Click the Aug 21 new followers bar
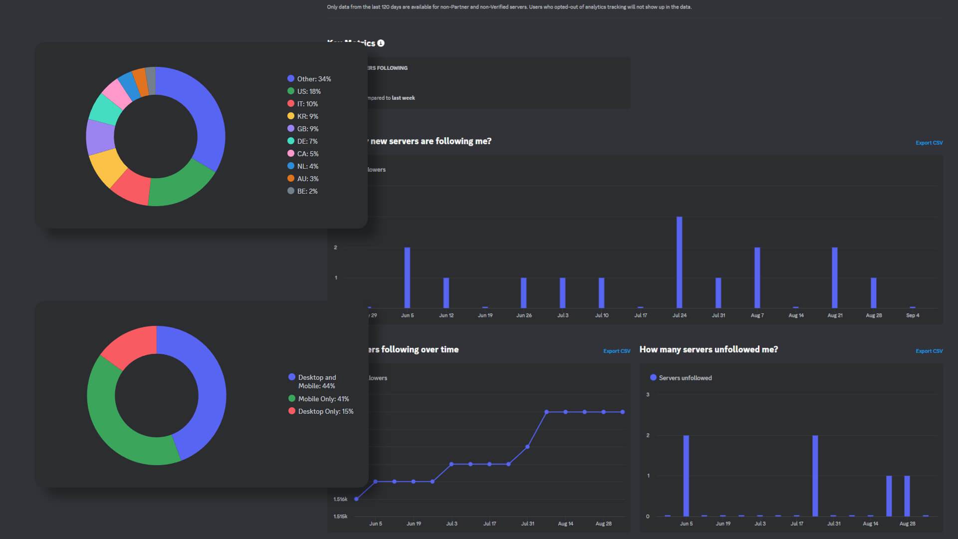Screen dimensions: 958x539 tap(835, 277)
